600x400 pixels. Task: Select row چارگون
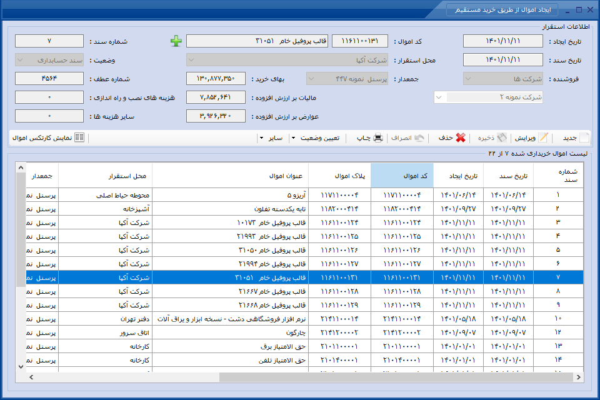[x=304, y=333]
